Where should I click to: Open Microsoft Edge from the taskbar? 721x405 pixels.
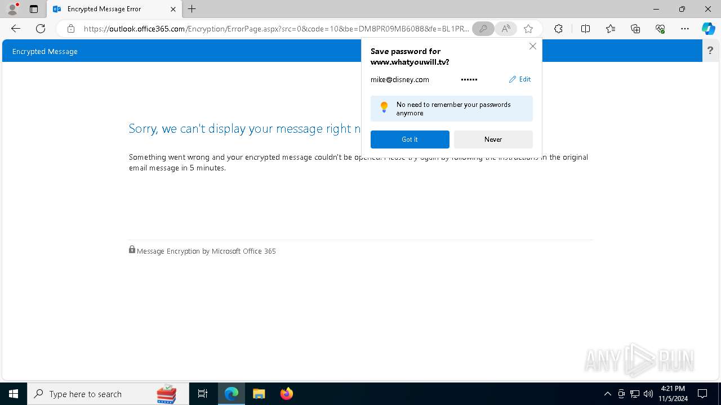(x=232, y=394)
